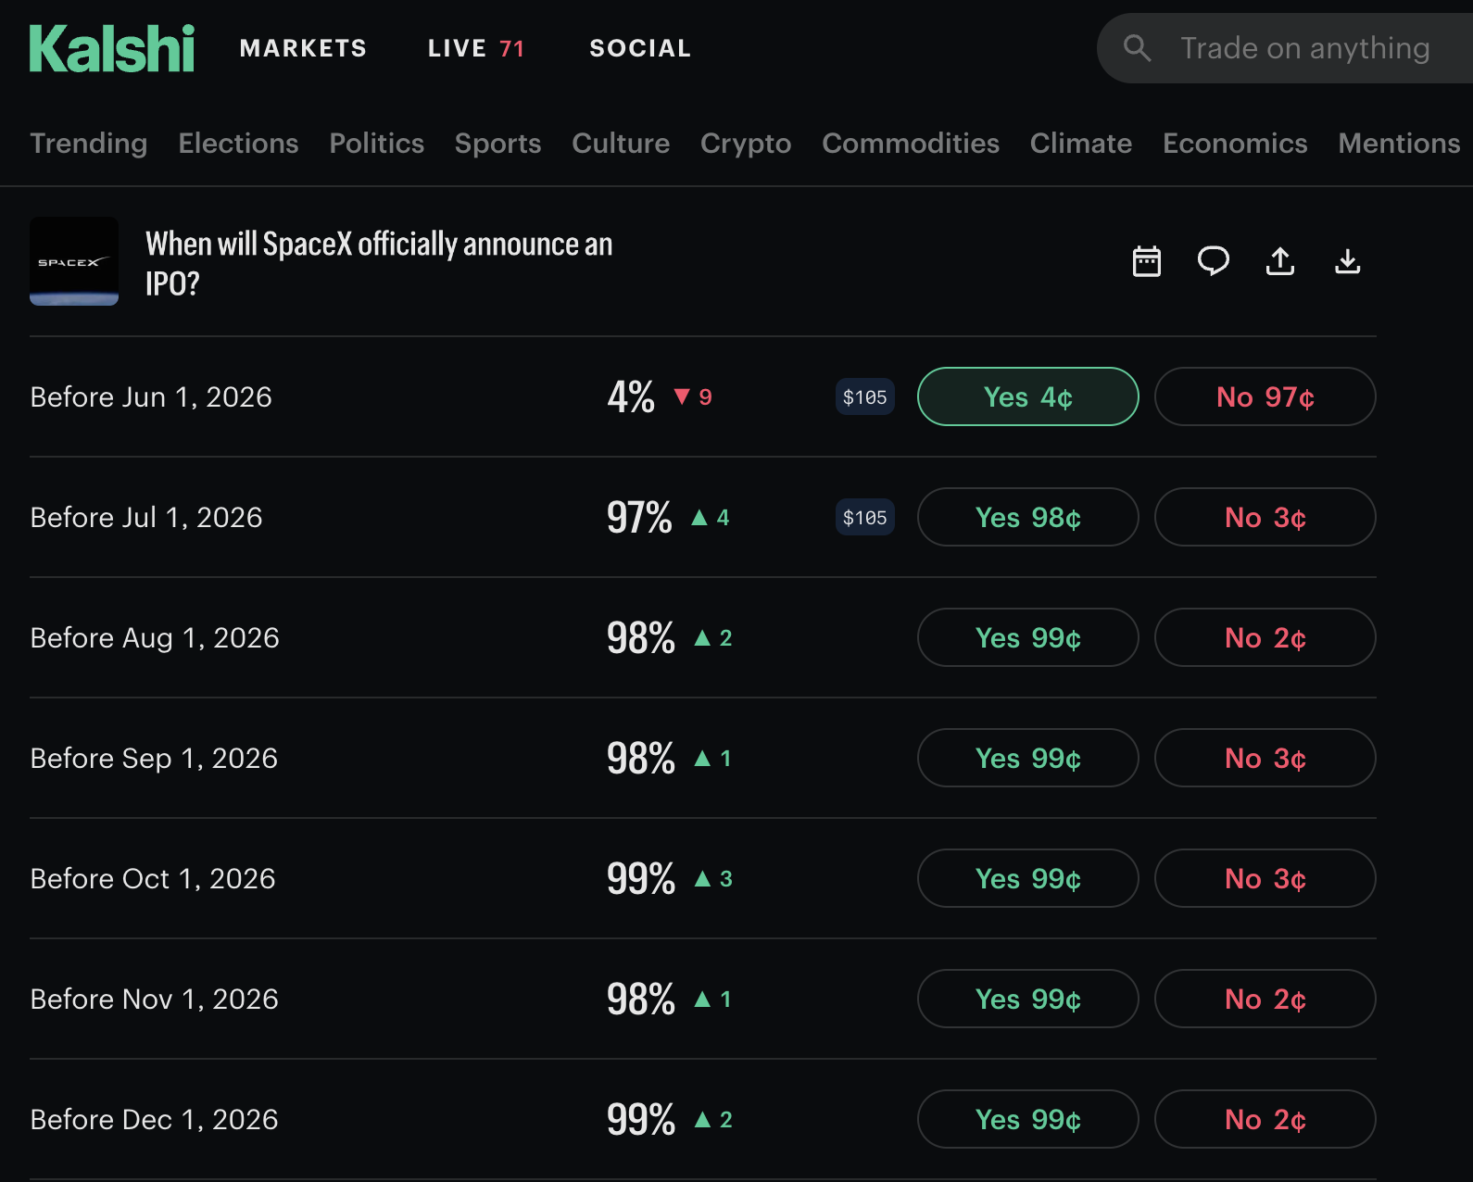
Task: Select the 'Before Dec 1, 2026' row label
Action: (154, 1120)
